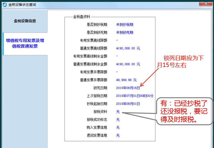This screenshot has height=148, width=214.
Task: Click the gray callout about 已经抄税了还没报税
Action: (x=184, y=111)
